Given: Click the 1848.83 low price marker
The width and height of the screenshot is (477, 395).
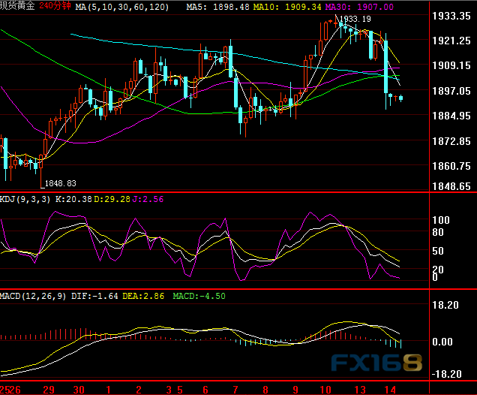Looking at the screenshot, I should [x=61, y=183].
